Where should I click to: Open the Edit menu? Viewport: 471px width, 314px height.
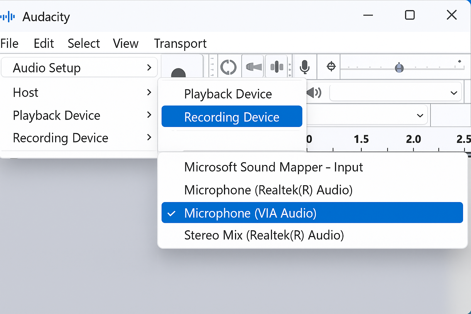point(44,43)
